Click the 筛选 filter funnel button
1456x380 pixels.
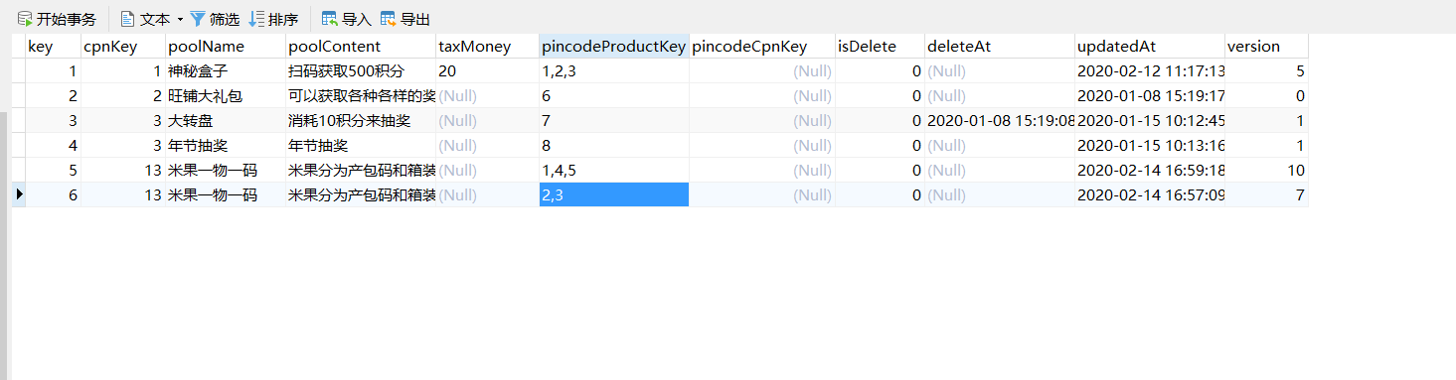click(215, 19)
